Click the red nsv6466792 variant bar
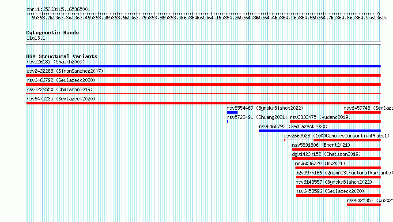The image size is (393, 222). coord(203,85)
